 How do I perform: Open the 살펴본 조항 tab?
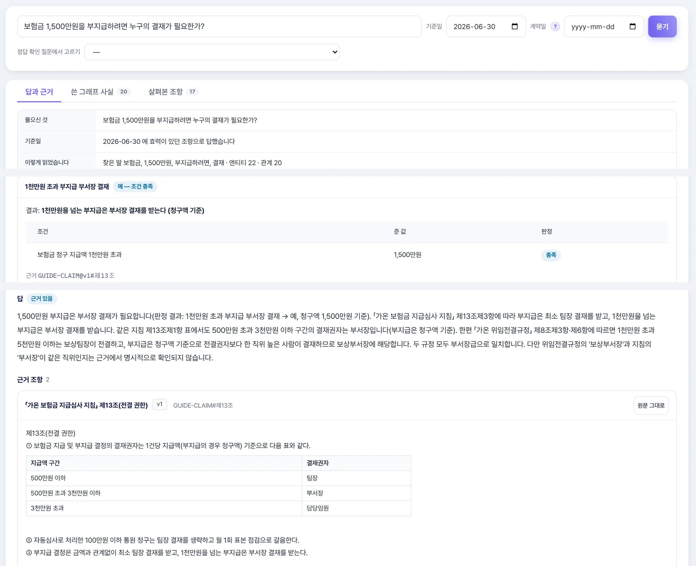pyautogui.click(x=173, y=92)
